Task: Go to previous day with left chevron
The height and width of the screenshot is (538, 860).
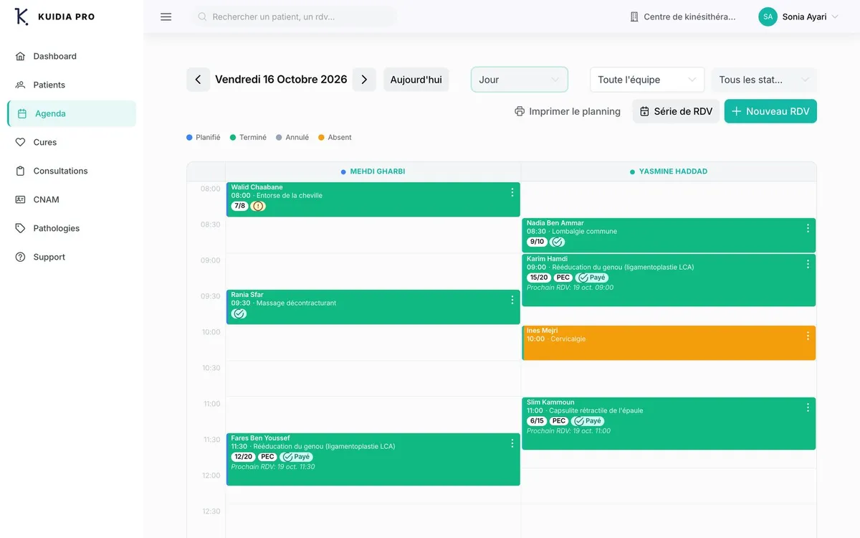Action: tap(198, 80)
